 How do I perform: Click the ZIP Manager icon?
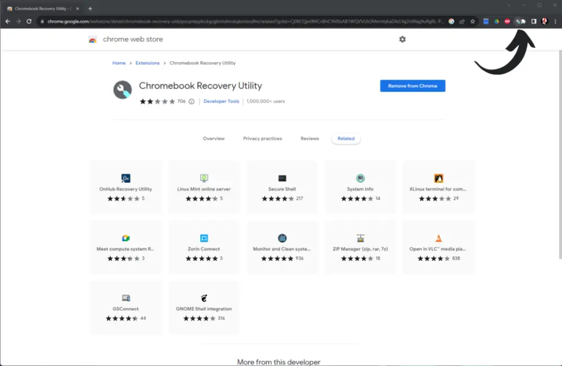coord(360,238)
